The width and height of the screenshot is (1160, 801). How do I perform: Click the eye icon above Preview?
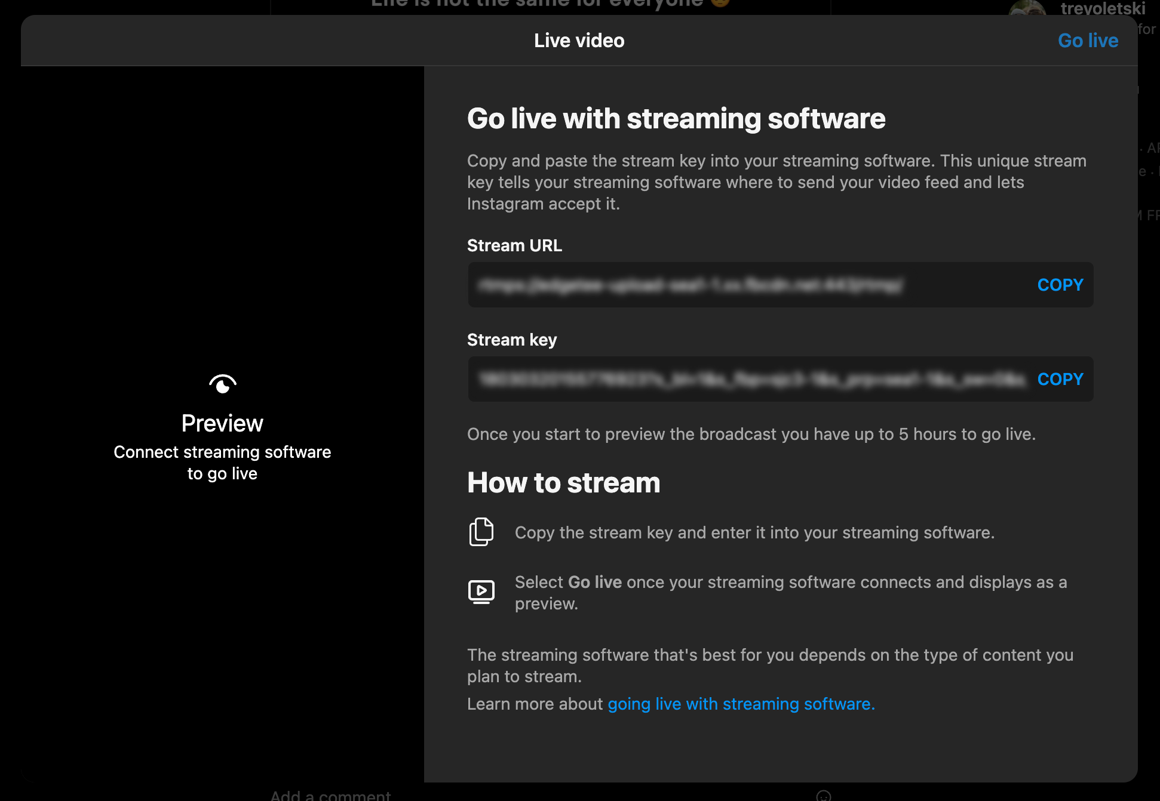tap(223, 384)
